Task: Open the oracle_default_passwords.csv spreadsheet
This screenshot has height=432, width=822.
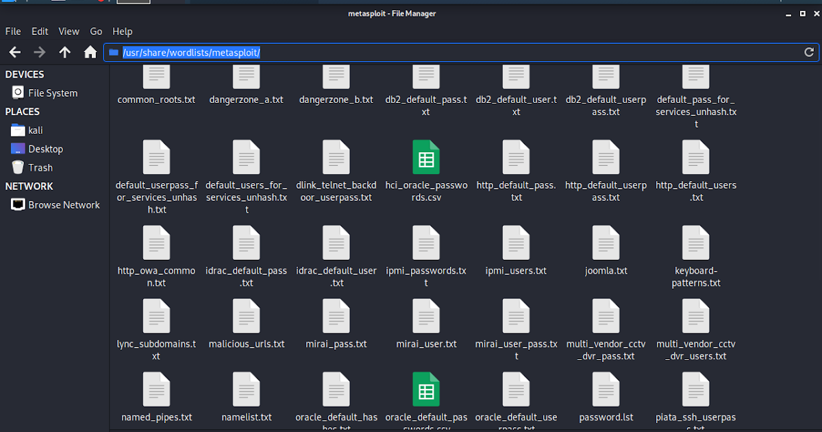Action: coord(426,389)
